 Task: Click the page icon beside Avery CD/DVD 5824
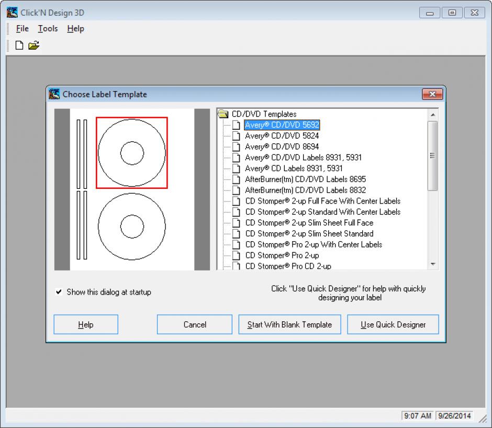(236, 136)
